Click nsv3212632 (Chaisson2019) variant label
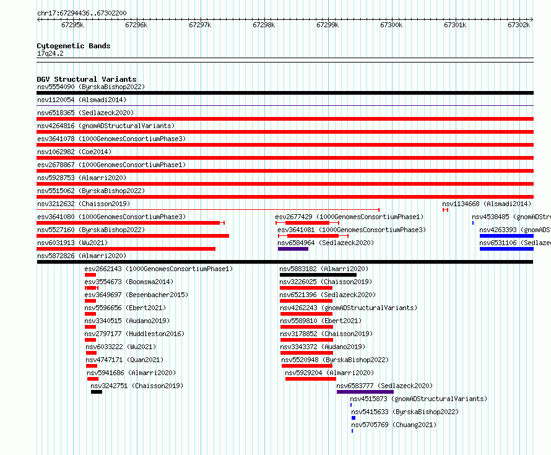This screenshot has width=551, height=455. 84,204
